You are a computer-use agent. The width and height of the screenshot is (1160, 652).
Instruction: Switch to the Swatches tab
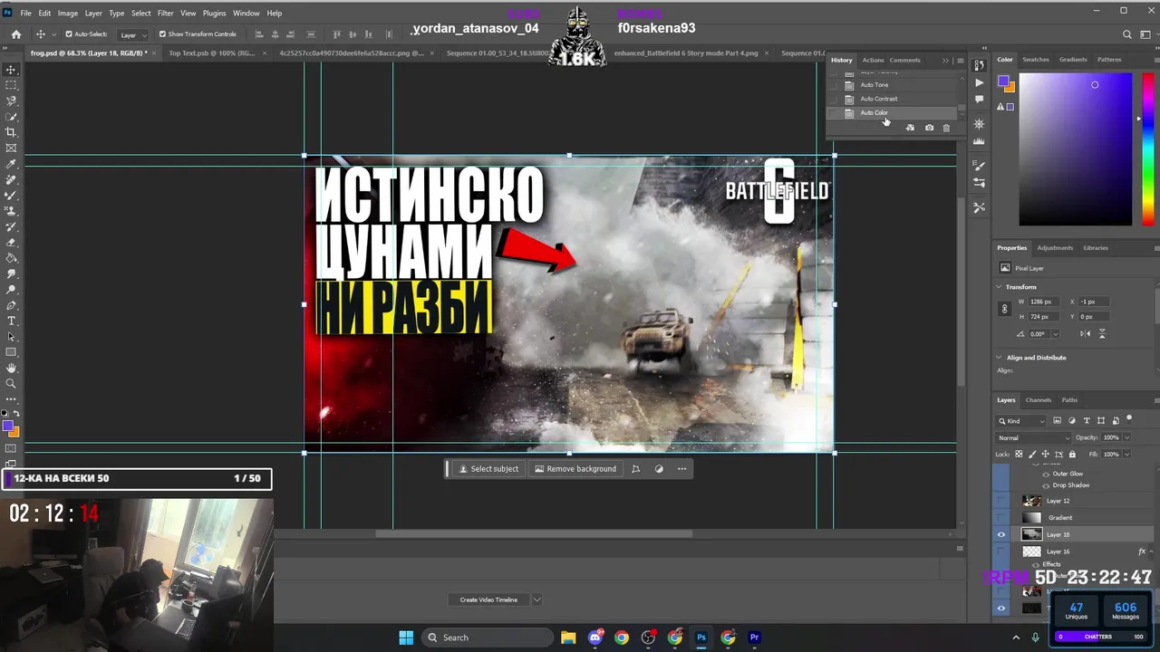point(1036,60)
